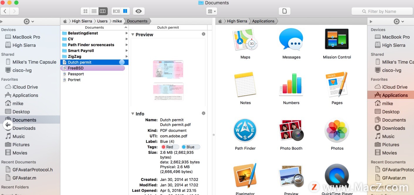Open Movies folder in the left sidebar
This screenshot has height=195, width=414.
click(x=16, y=153)
